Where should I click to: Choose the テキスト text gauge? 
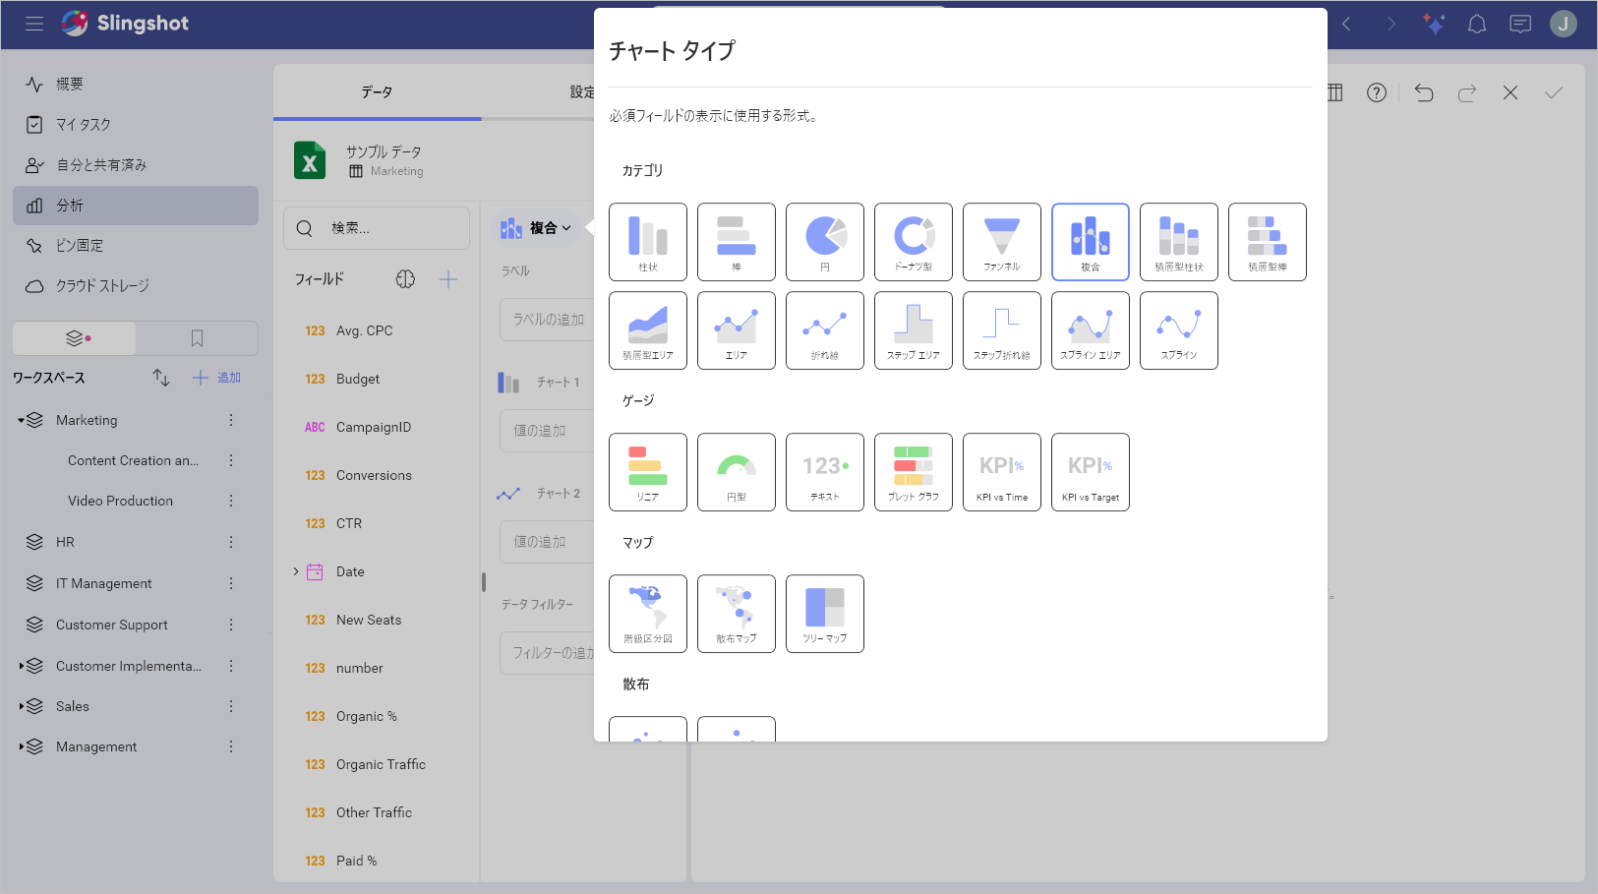825,472
